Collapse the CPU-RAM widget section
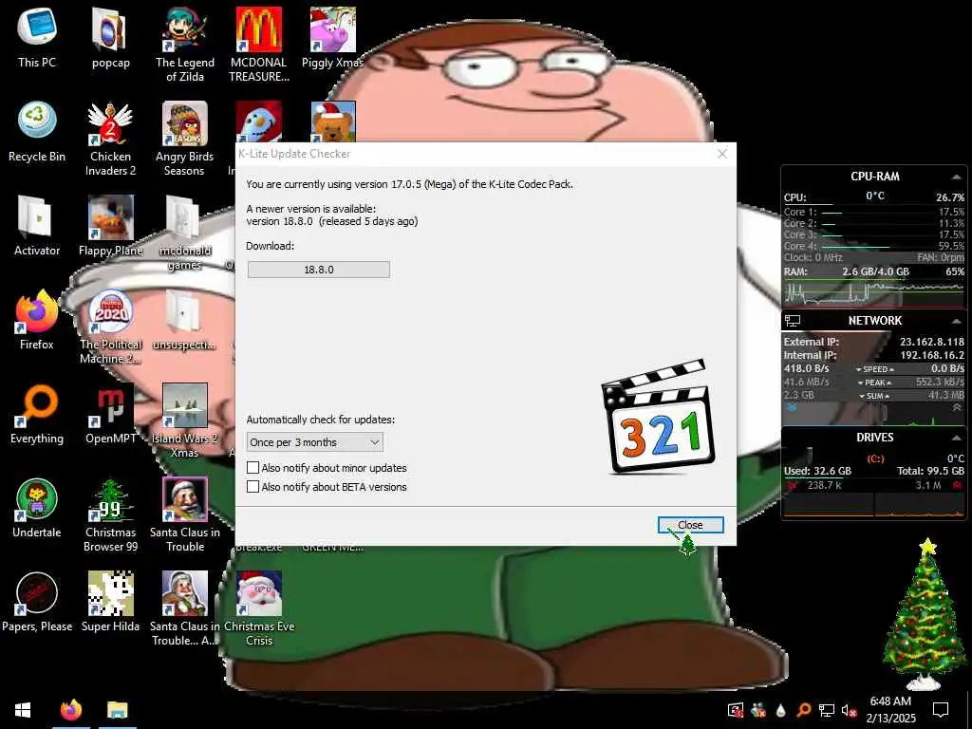Screen dimensions: 972x729 click(957, 177)
